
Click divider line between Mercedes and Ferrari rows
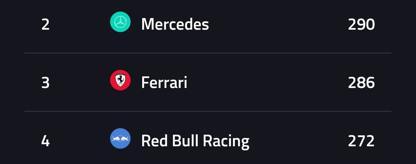tap(208, 53)
